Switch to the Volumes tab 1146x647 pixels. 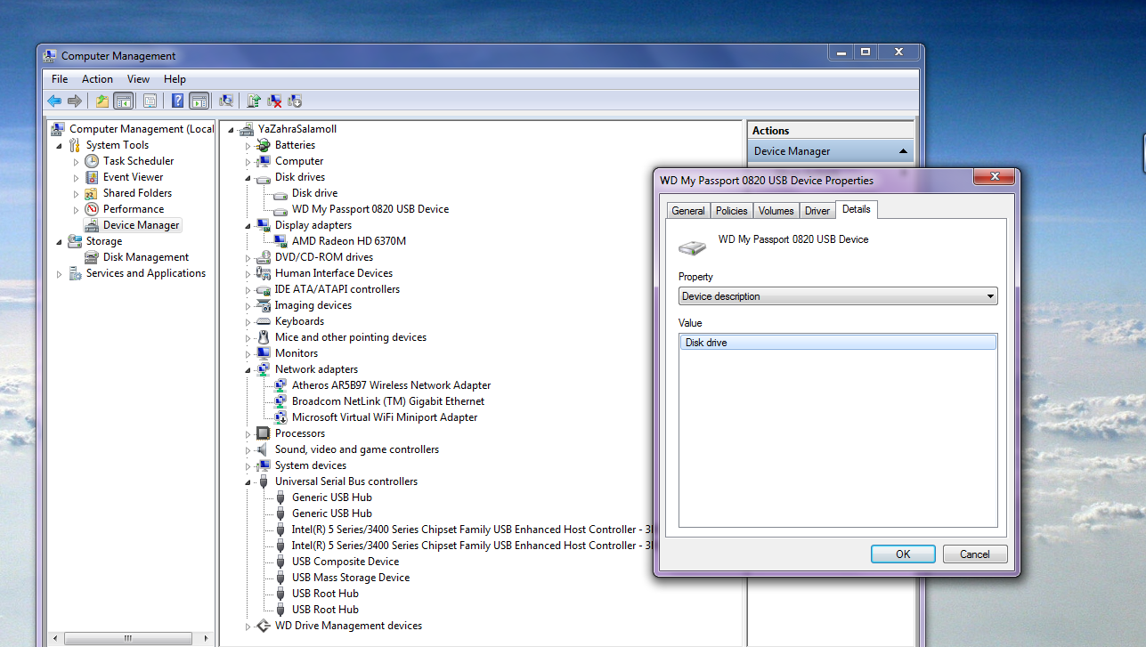pos(776,211)
